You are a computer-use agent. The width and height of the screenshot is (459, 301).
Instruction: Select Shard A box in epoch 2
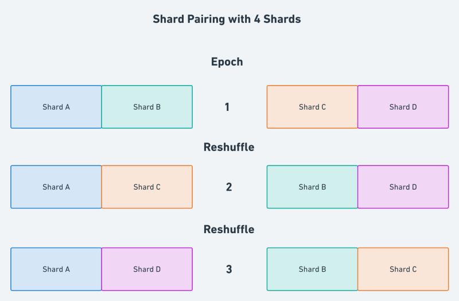pos(56,187)
